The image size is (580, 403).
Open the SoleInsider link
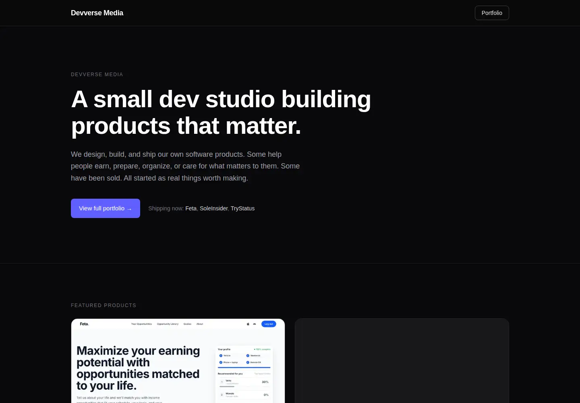pos(213,208)
